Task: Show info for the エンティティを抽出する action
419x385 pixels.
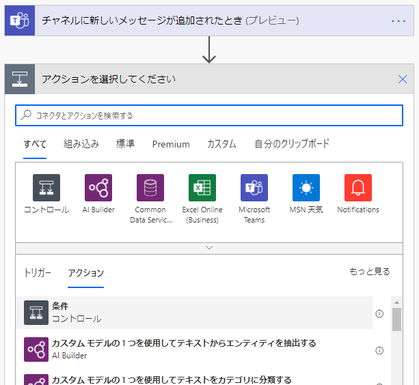Action: tap(379, 350)
